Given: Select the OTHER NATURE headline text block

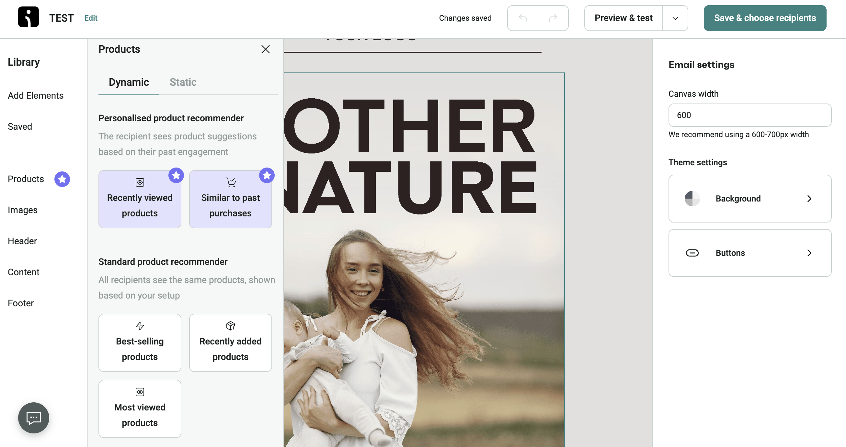Looking at the screenshot, I should click(410, 156).
